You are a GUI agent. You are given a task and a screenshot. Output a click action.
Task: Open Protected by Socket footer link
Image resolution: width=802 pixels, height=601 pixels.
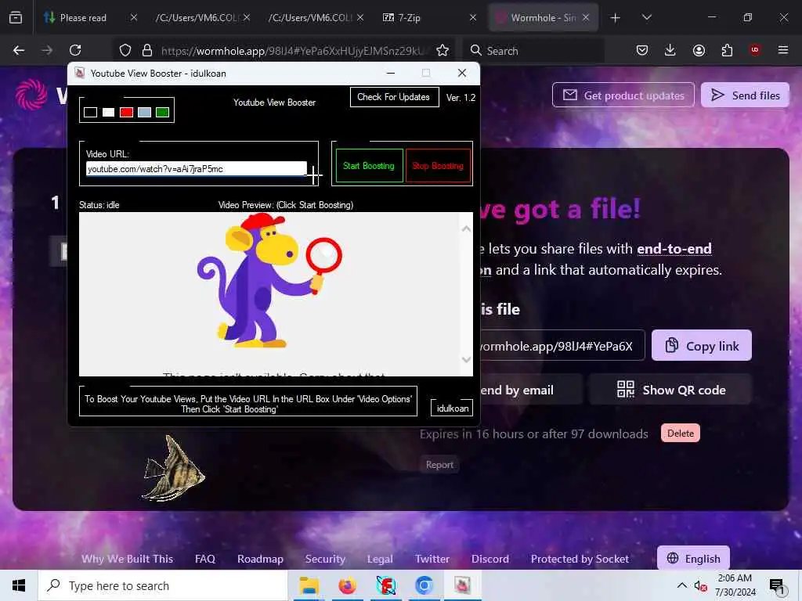580,559
